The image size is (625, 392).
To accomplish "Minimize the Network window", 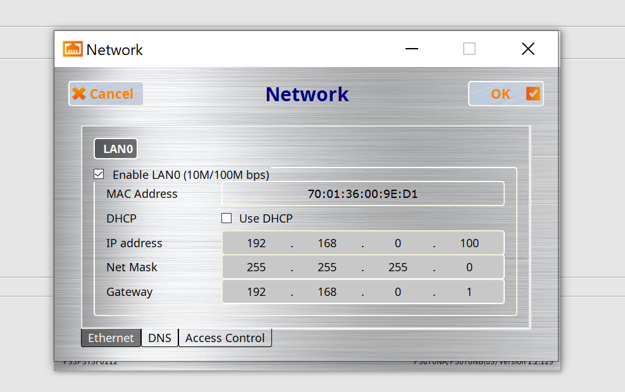I will 412,49.
